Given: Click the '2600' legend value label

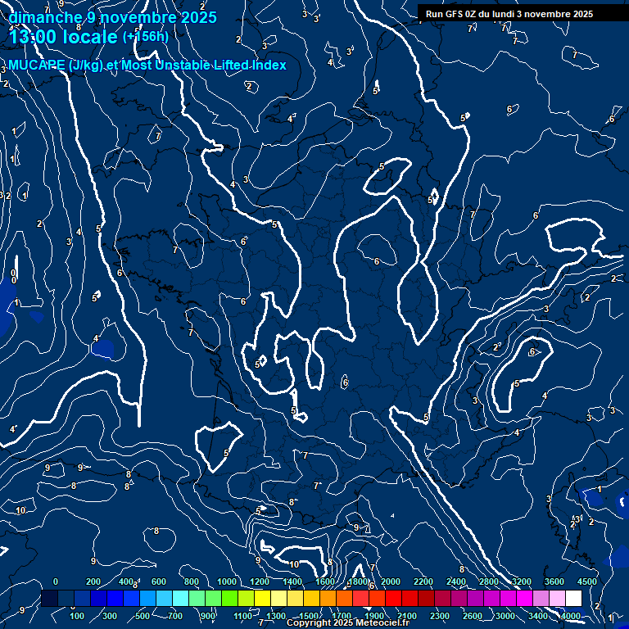Looking at the screenshot, I should [473, 616].
